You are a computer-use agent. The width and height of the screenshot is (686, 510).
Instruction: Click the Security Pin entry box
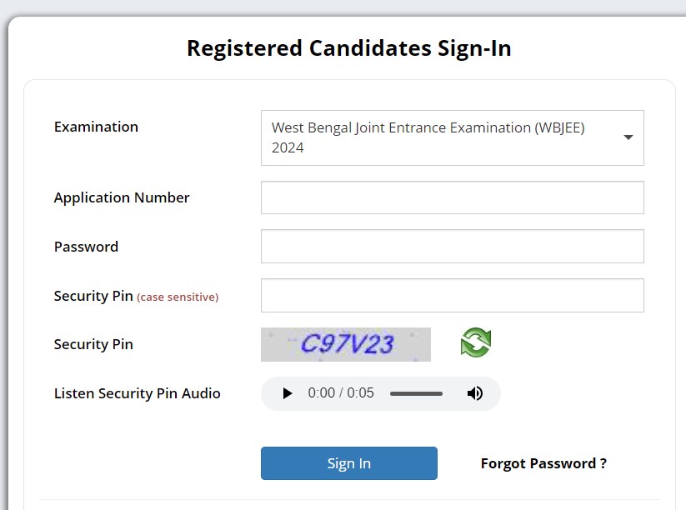pos(452,295)
